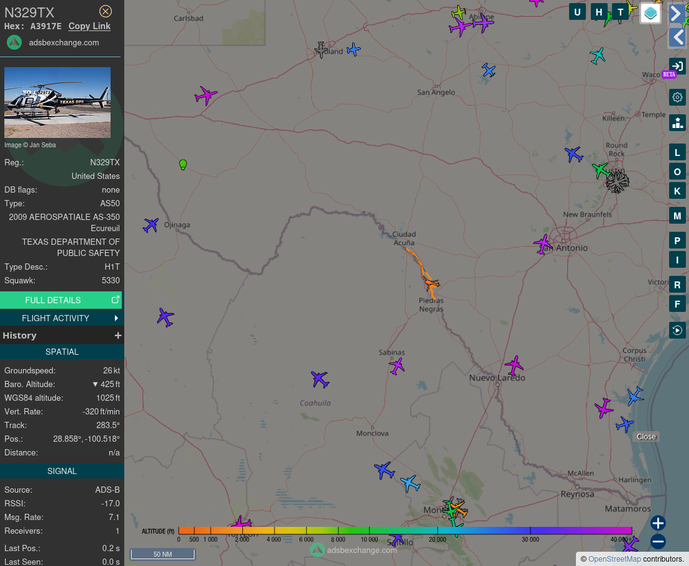Select the orange helicopter near Piedras Negras
Screen dimensions: 689x566
click(431, 283)
